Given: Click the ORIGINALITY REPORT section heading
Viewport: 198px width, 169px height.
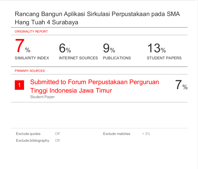Looking at the screenshot, I should coord(31,32).
